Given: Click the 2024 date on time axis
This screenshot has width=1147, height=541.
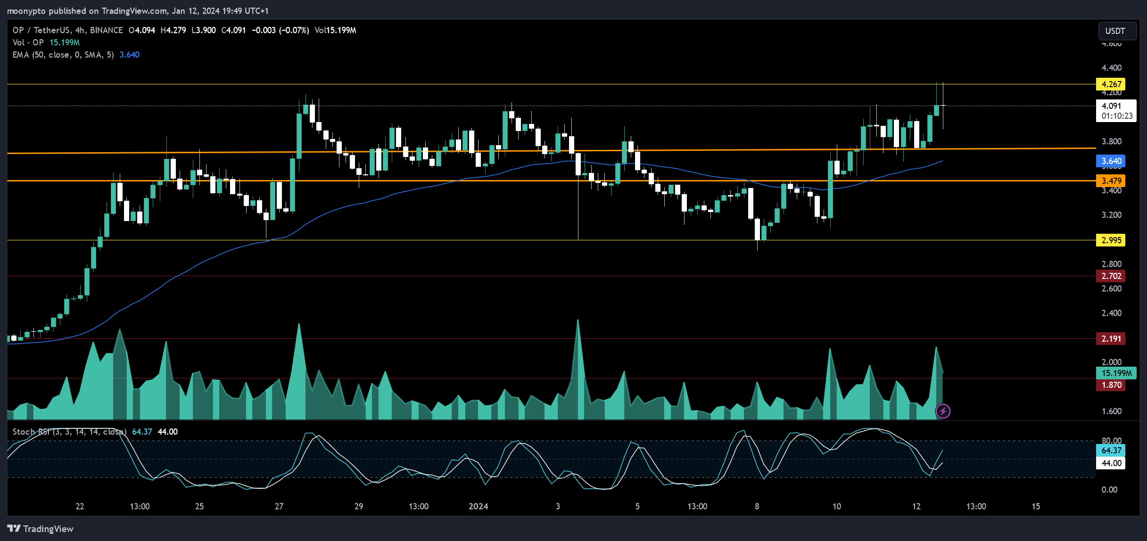Looking at the screenshot, I should [479, 507].
